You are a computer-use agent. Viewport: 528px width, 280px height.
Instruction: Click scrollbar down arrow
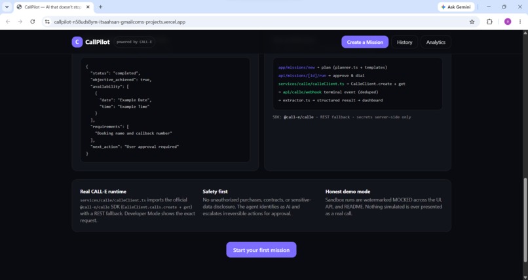pos(525,277)
